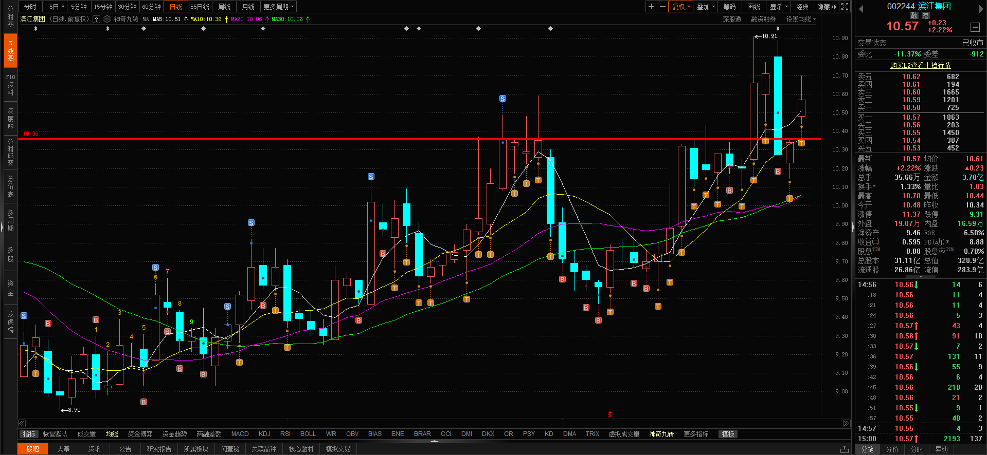Collapse quote panel minus box icon

(x=975, y=27)
